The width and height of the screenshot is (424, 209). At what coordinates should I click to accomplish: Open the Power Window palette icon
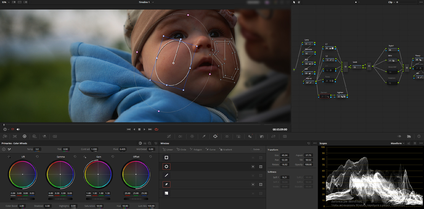click(x=215, y=136)
